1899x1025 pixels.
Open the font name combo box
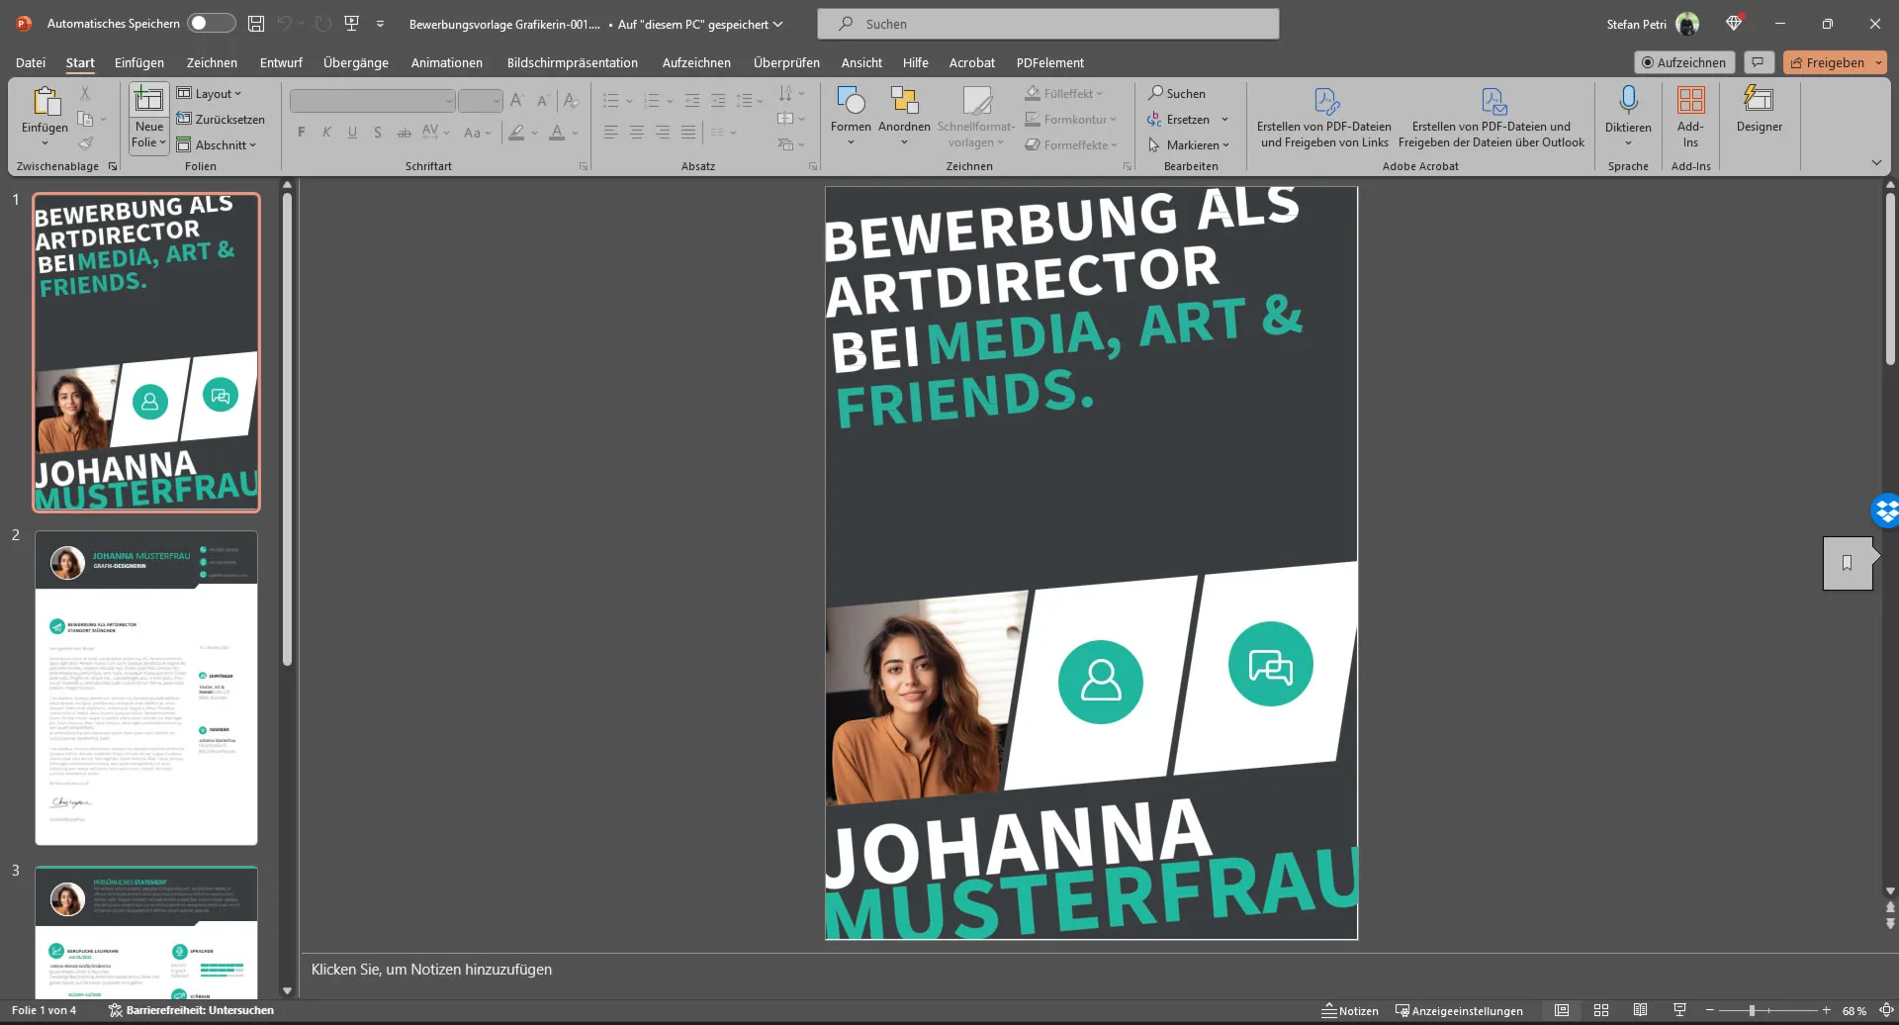tap(372, 101)
